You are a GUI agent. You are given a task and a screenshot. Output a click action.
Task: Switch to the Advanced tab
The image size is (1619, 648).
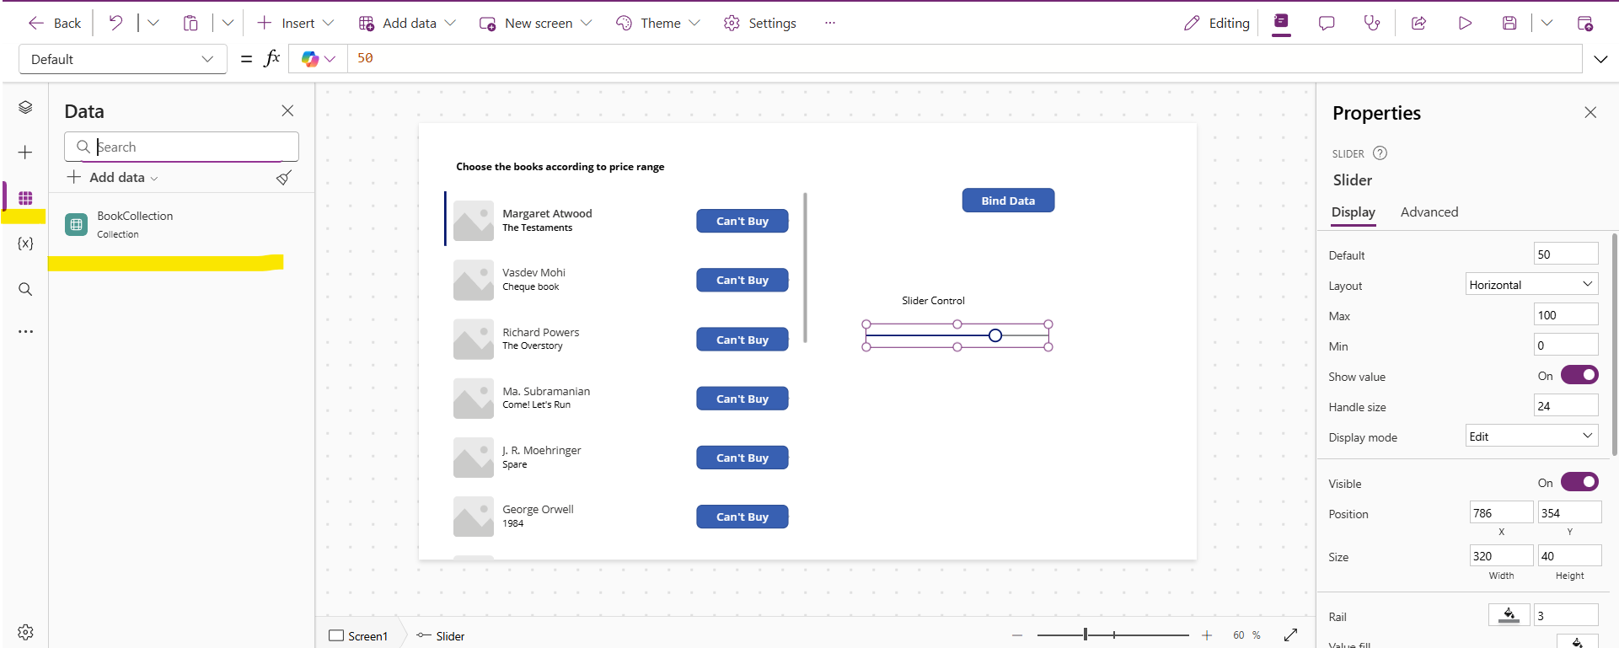(1429, 212)
